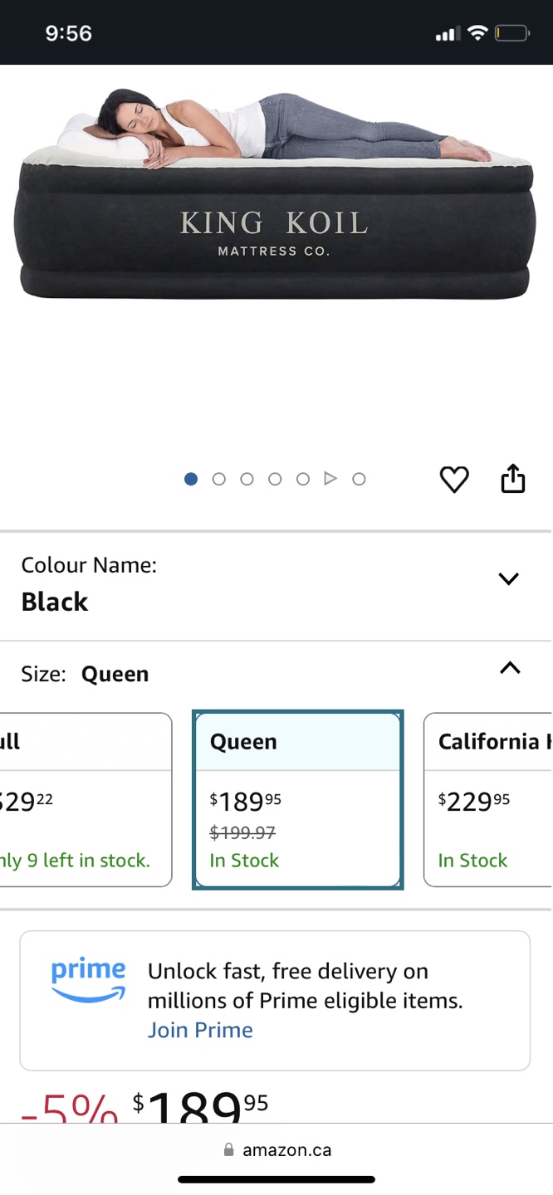Select the Full size option
This screenshot has width=553, height=1195.
[86, 800]
